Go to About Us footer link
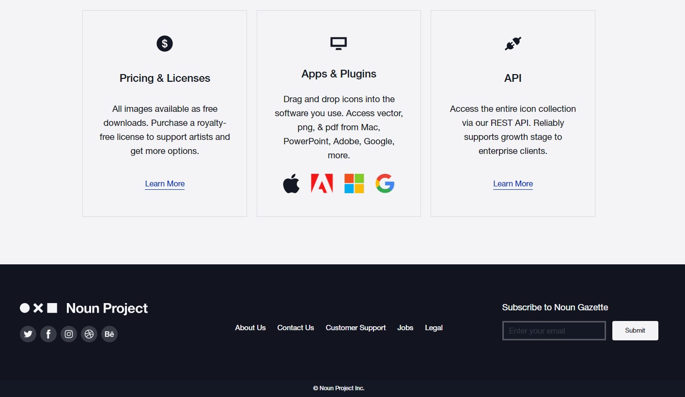 coord(250,328)
